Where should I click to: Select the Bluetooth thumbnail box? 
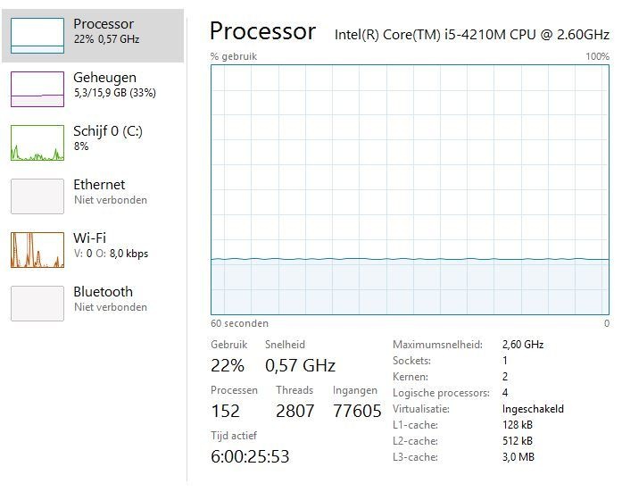(x=37, y=303)
